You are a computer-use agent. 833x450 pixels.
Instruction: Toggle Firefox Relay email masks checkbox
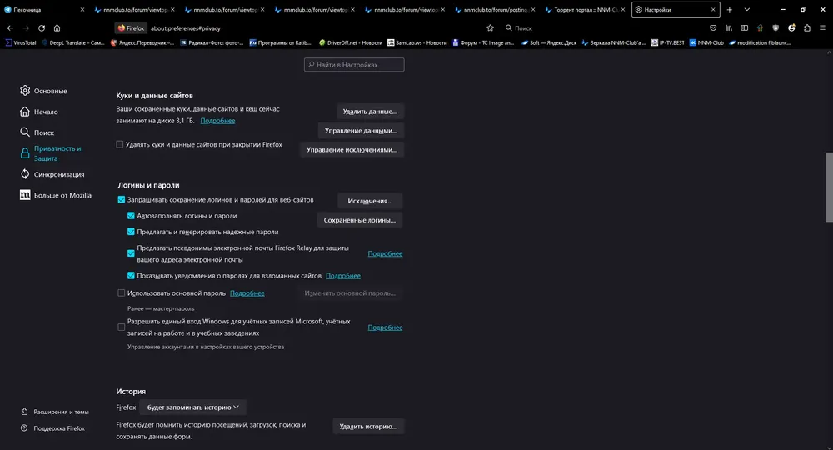(x=131, y=253)
